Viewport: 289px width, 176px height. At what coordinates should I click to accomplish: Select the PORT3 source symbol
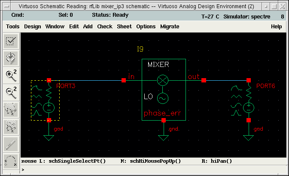45,100
